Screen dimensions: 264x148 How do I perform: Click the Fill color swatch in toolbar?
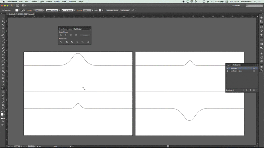[x=2, y=114]
